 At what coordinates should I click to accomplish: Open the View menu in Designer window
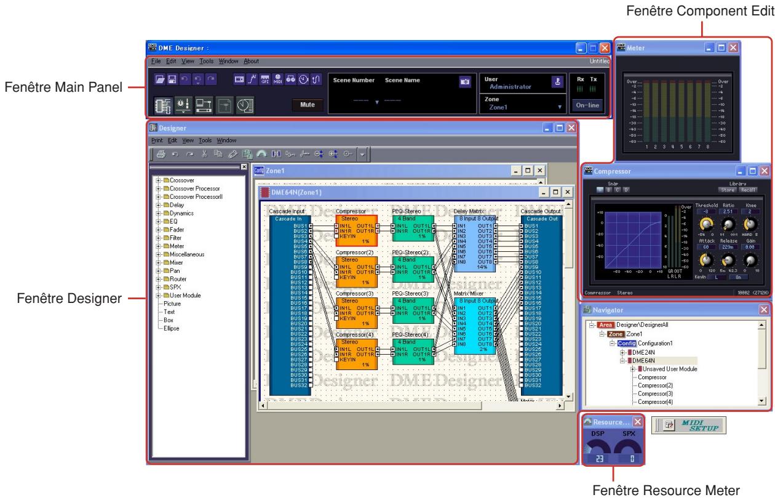click(x=188, y=140)
